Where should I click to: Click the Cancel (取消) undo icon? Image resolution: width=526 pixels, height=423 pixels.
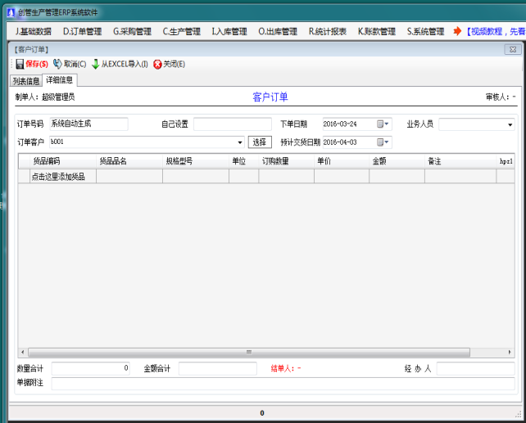pos(57,64)
